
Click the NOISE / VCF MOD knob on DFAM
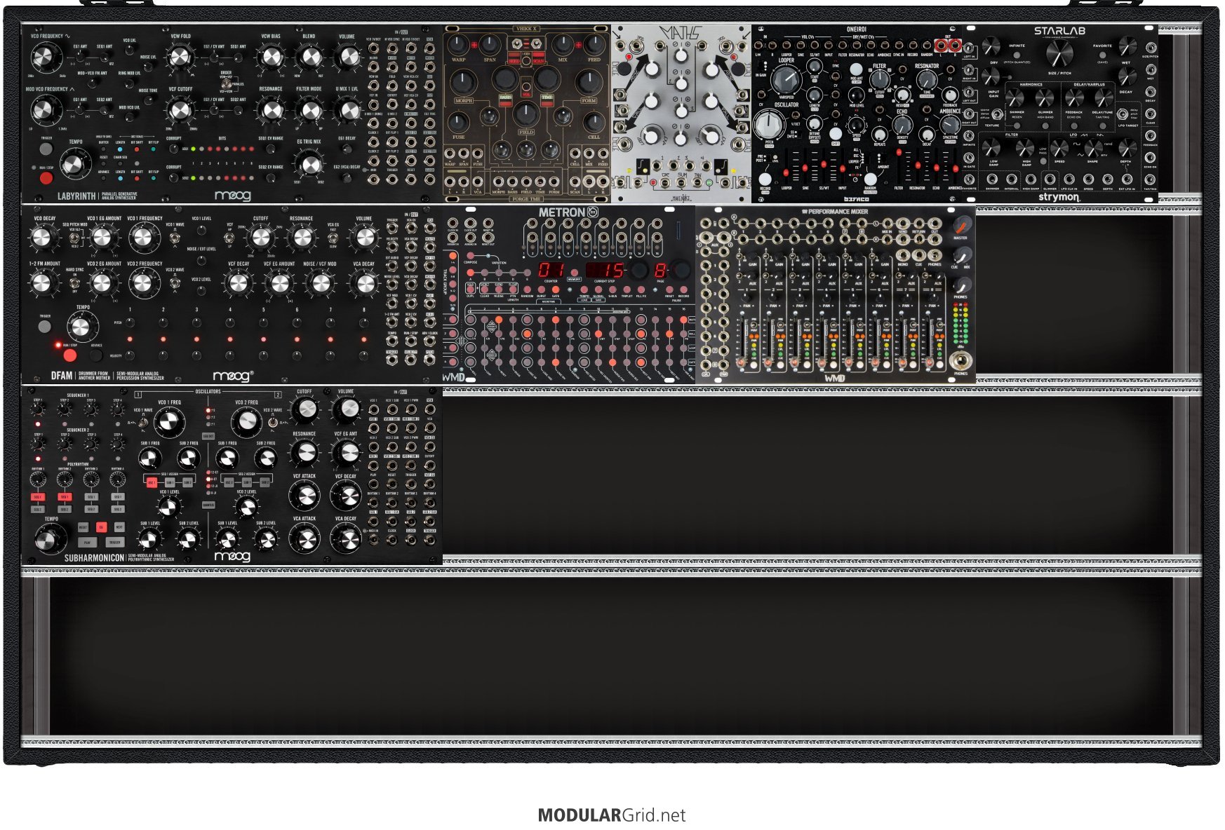(320, 283)
